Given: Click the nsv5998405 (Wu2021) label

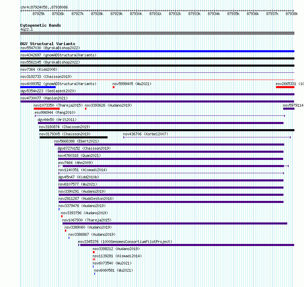Looking at the screenshot, I should click(132, 84).
